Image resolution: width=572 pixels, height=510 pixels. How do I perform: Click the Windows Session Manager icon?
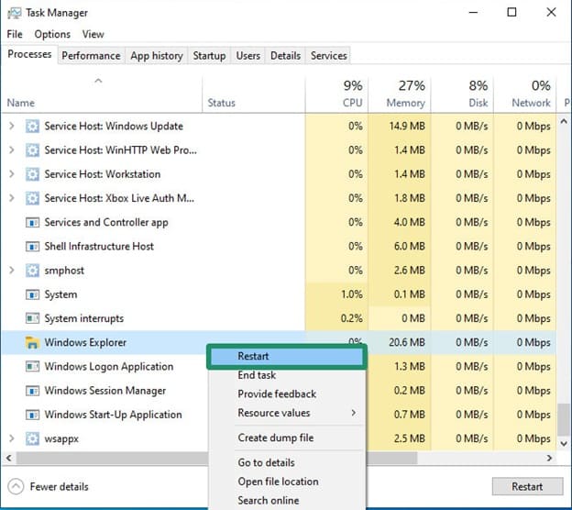click(32, 391)
